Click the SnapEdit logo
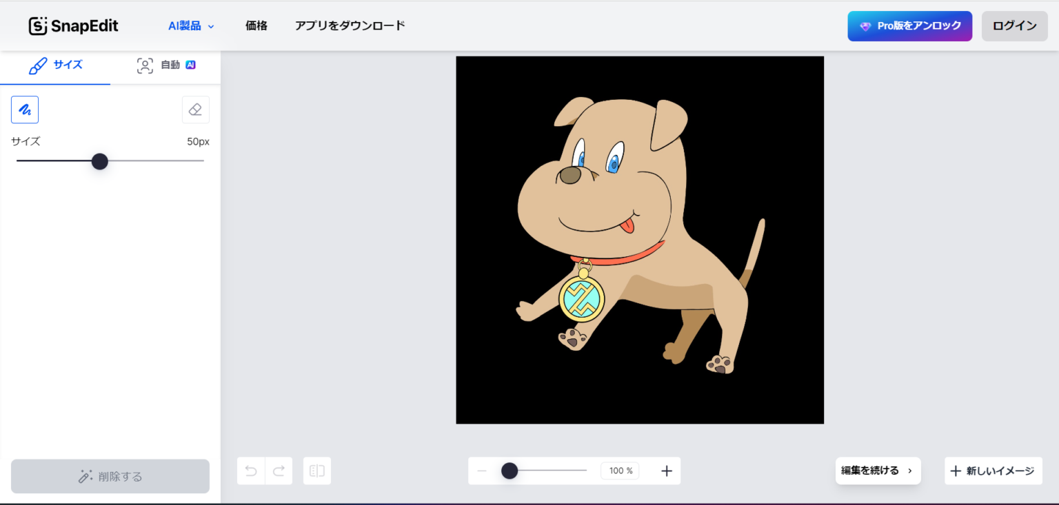The width and height of the screenshot is (1059, 505). pyautogui.click(x=72, y=25)
